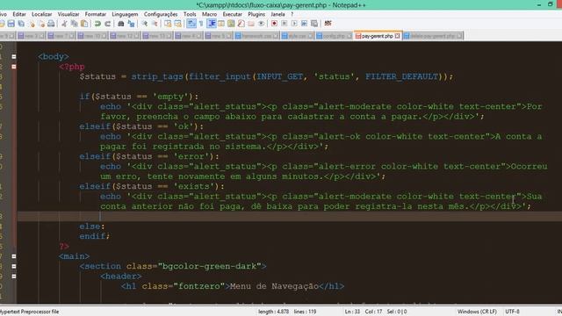Open the Formatar menu
Viewport: 562px width, 316px height.
pos(96,14)
